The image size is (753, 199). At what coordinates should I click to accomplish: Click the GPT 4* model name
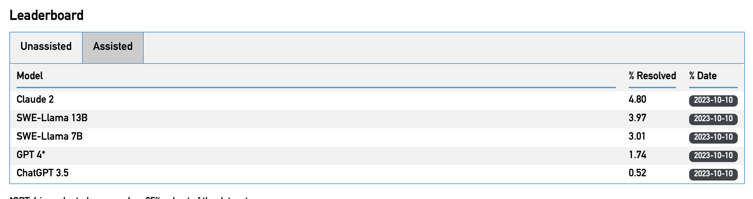pos(31,155)
